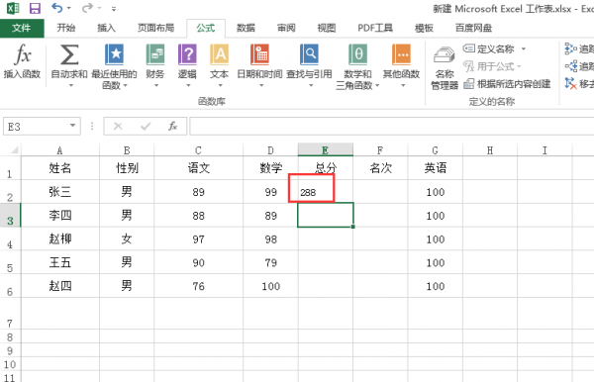
Task: Open the More Functions (其他函数) icon
Action: coord(401,54)
